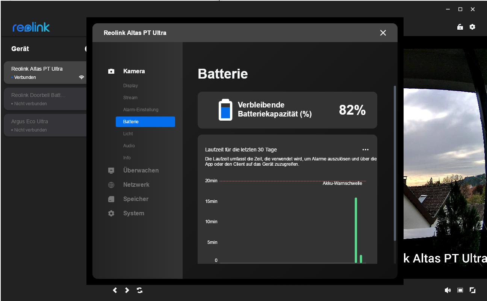Image resolution: width=487 pixels, height=301 pixels.
Task: Open the Display settings page
Action: pyautogui.click(x=130, y=86)
